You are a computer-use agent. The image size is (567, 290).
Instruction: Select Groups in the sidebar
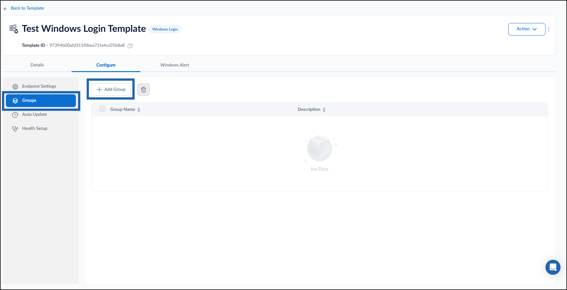click(x=41, y=100)
